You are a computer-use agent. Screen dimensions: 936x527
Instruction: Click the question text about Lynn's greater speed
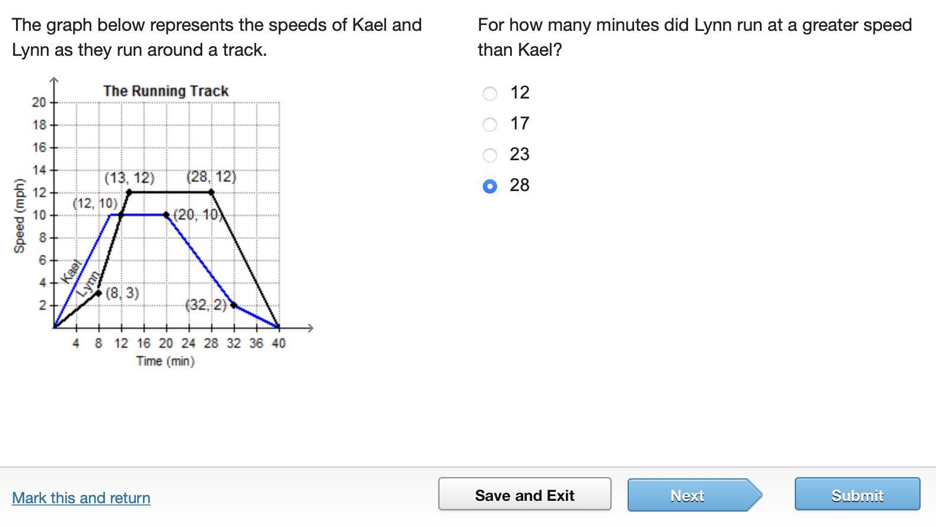click(694, 37)
